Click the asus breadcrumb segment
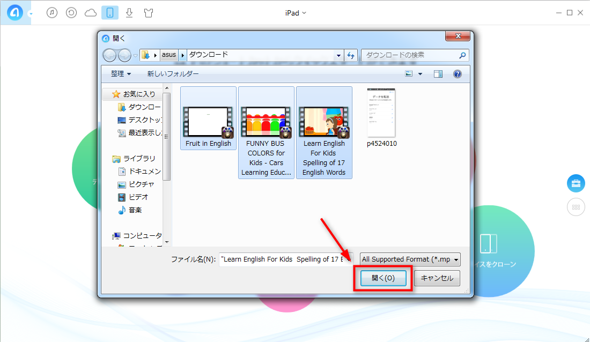Image resolution: width=590 pixels, height=342 pixels. [x=169, y=55]
